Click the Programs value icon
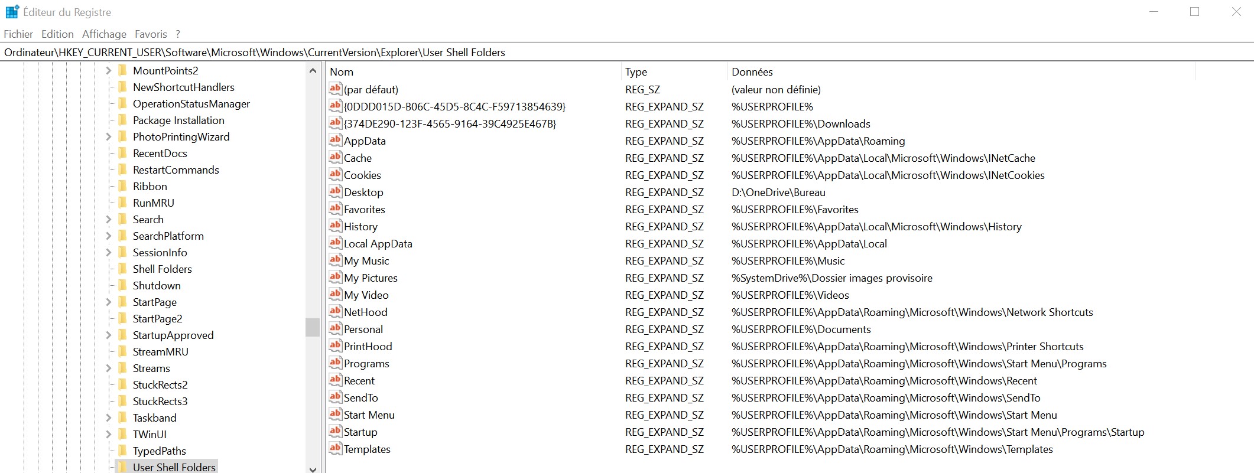This screenshot has height=473, width=1254. coord(336,363)
